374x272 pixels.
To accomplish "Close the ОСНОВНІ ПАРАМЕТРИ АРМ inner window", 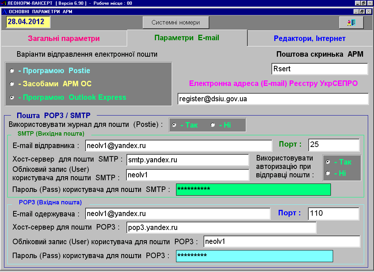I will 369,11.
